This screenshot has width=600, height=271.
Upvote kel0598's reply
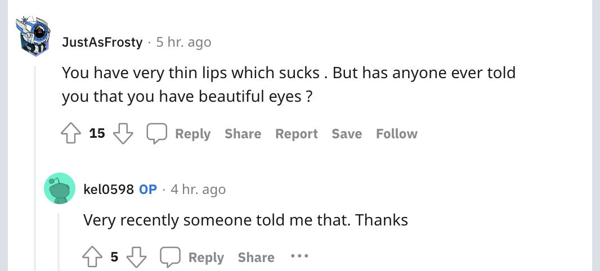tap(92, 257)
